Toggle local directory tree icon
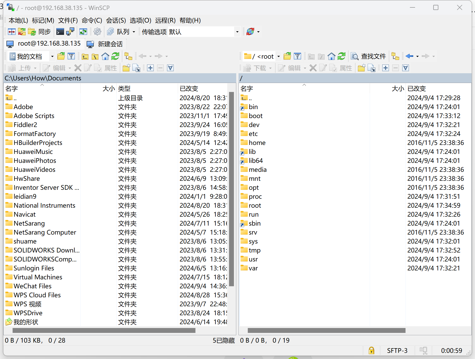The width and height of the screenshot is (475, 359). pyautogui.click(x=128, y=56)
